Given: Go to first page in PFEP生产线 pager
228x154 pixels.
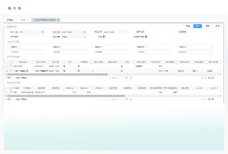Looking at the screenshot, I should tap(97, 99).
